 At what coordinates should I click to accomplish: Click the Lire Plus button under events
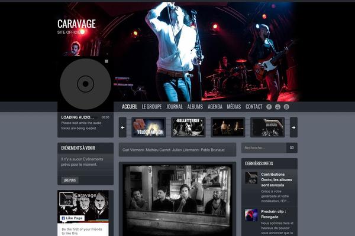70,180
